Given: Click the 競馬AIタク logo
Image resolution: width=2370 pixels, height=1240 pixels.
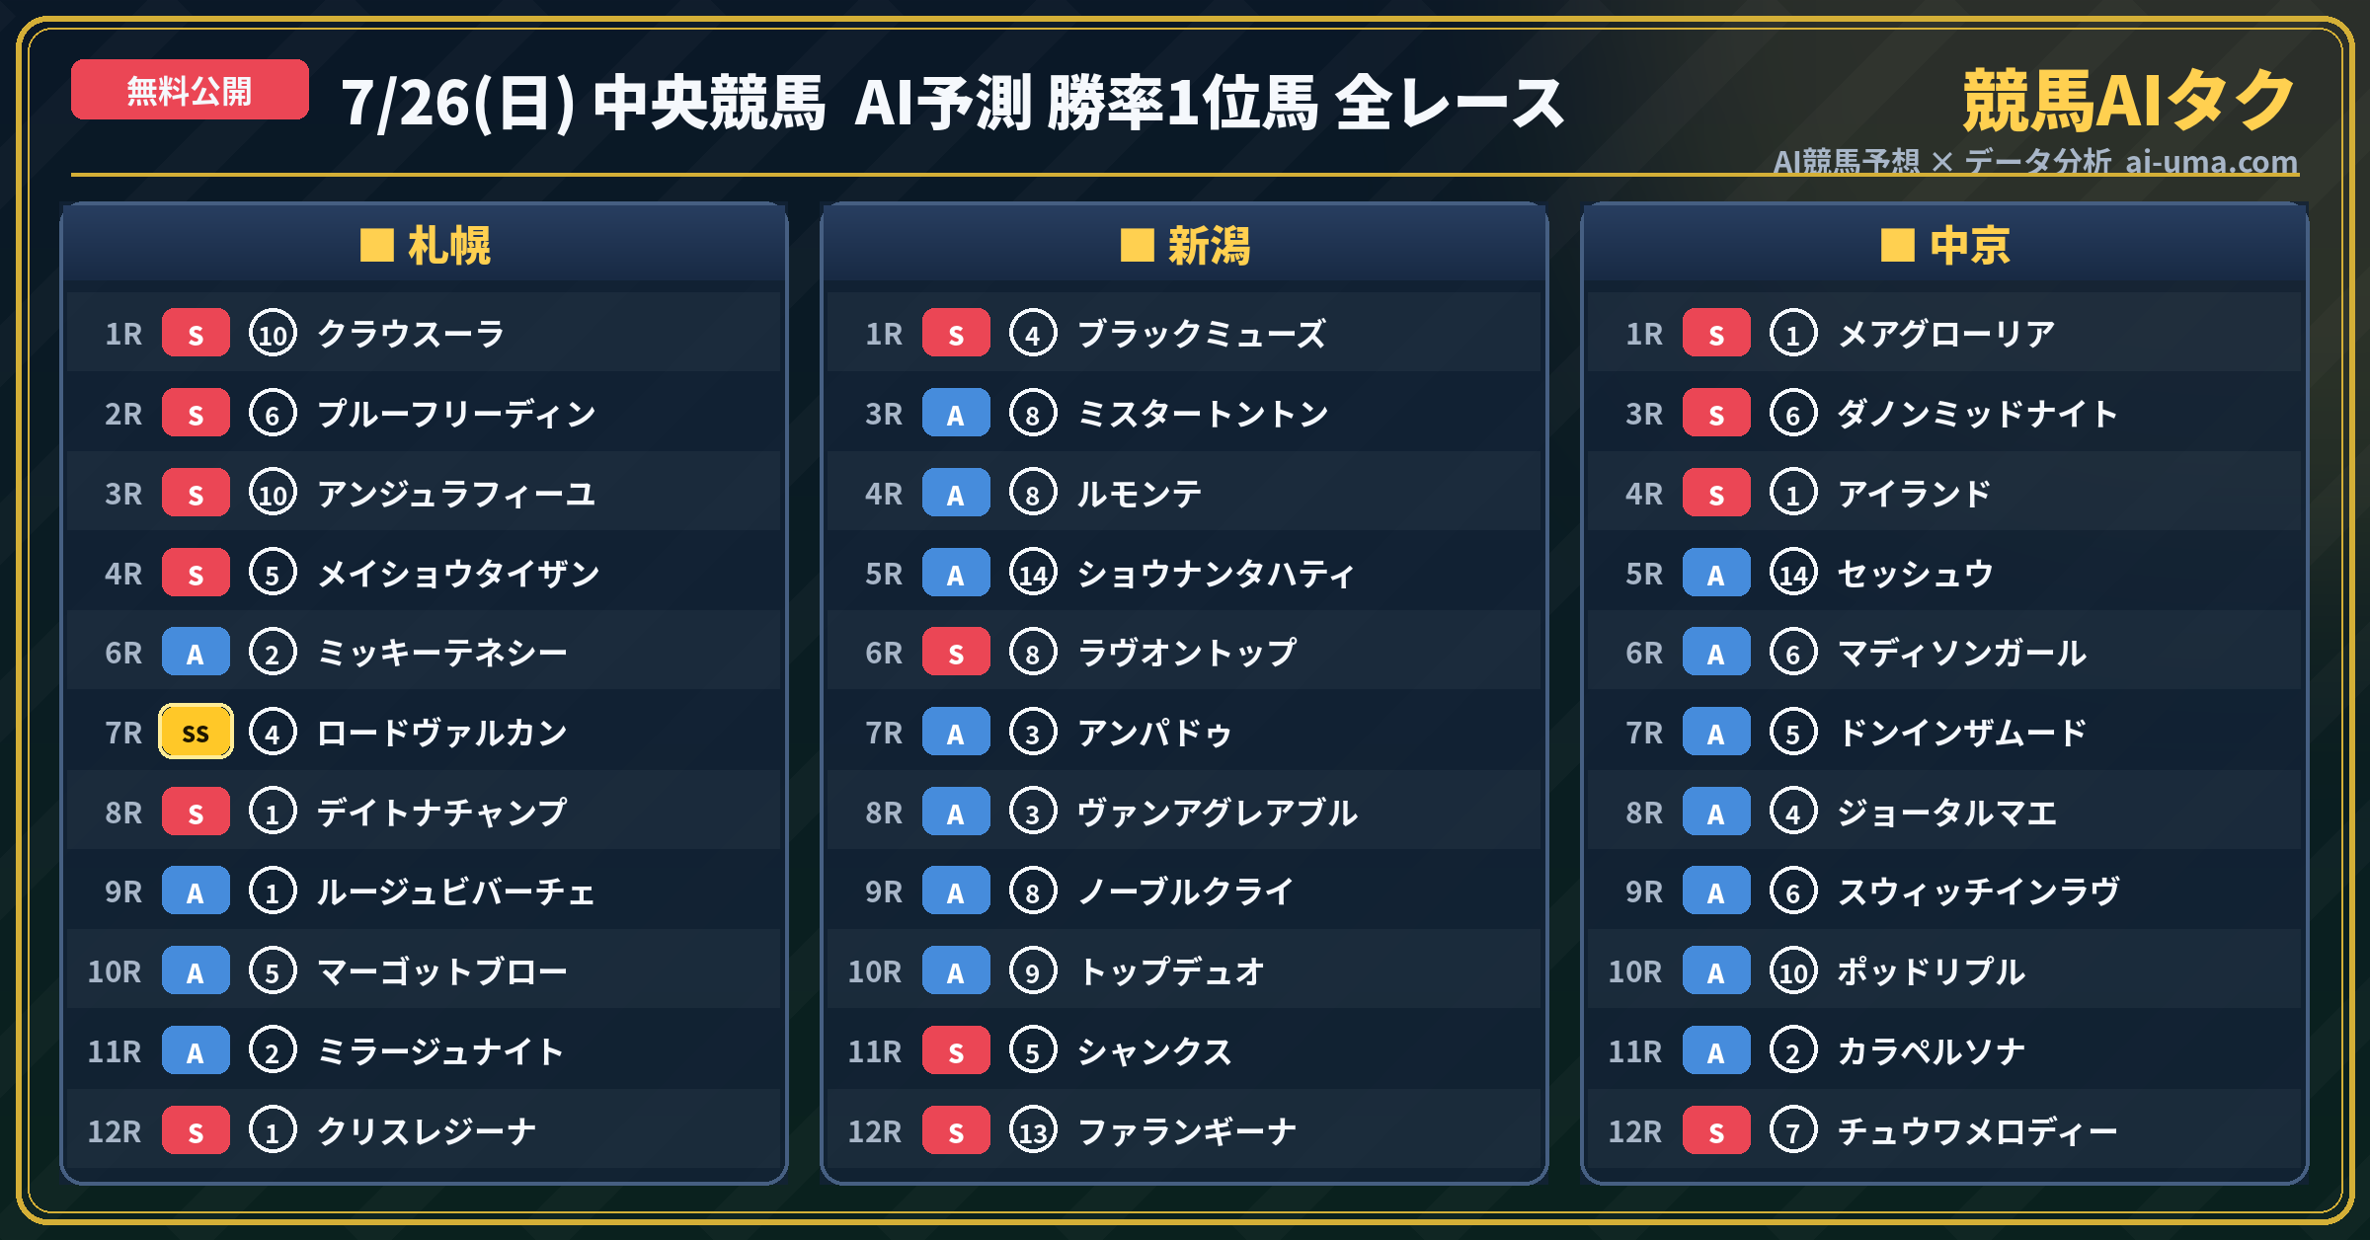Looking at the screenshot, I should tap(2129, 100).
